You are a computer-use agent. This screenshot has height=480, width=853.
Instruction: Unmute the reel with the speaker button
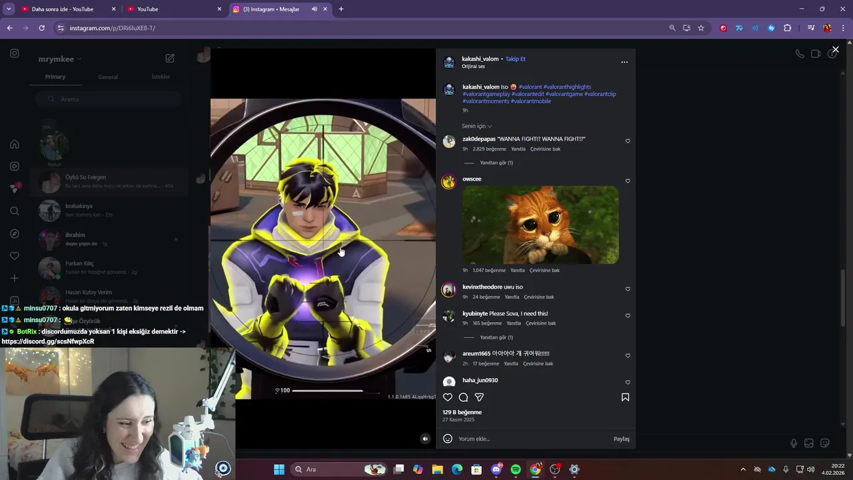[x=425, y=439]
